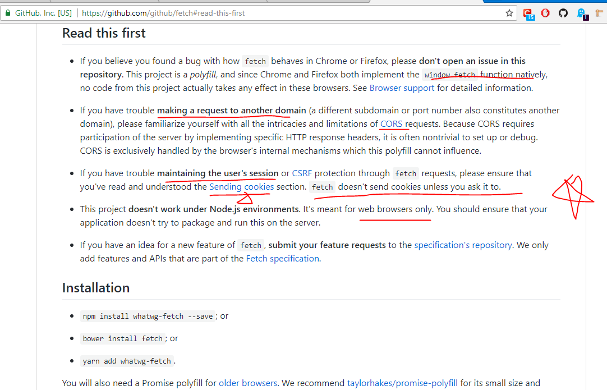
Task: Open the GitHub Octocat extension icon
Action: click(563, 13)
